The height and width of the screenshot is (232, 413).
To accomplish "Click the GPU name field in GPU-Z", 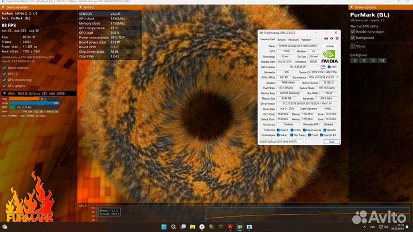I will [x=298, y=46].
